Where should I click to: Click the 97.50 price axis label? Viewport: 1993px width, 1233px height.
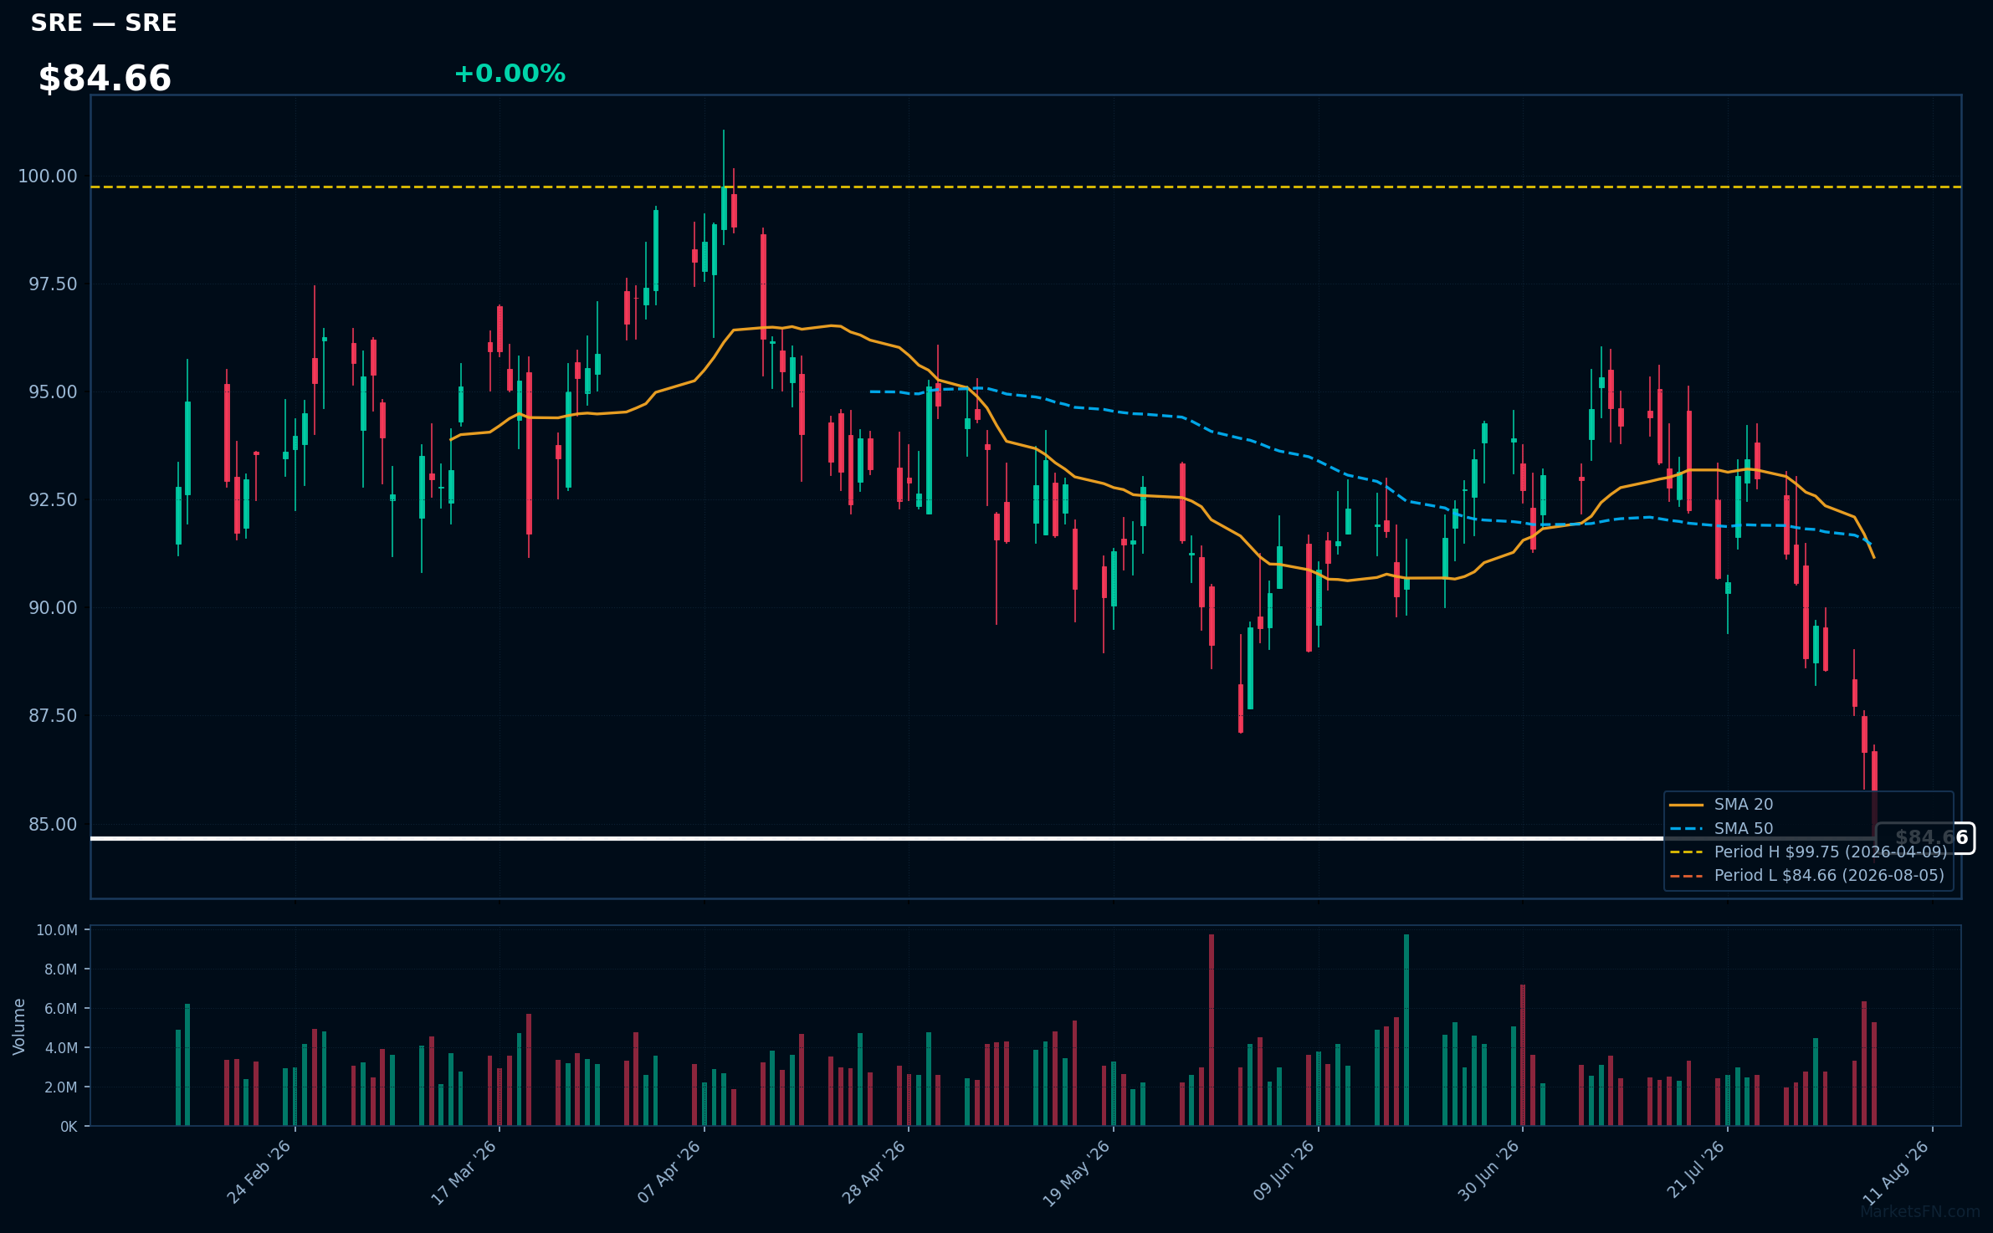[53, 284]
